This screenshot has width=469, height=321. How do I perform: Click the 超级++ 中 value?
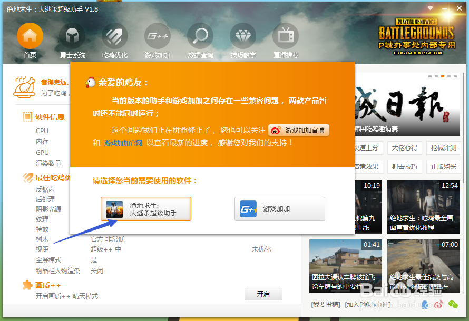click(106, 249)
